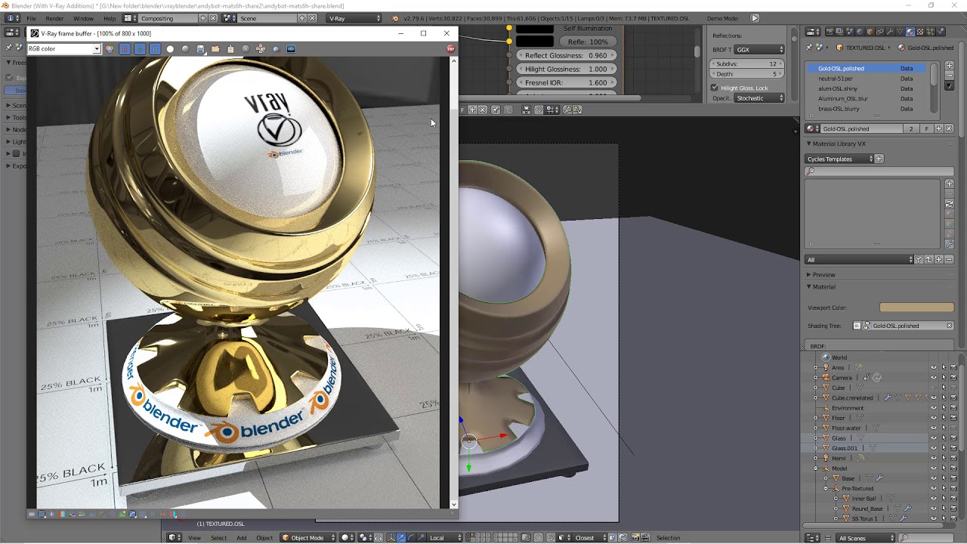Open image folder icon in frame buffer
967x544 pixels.
215,49
